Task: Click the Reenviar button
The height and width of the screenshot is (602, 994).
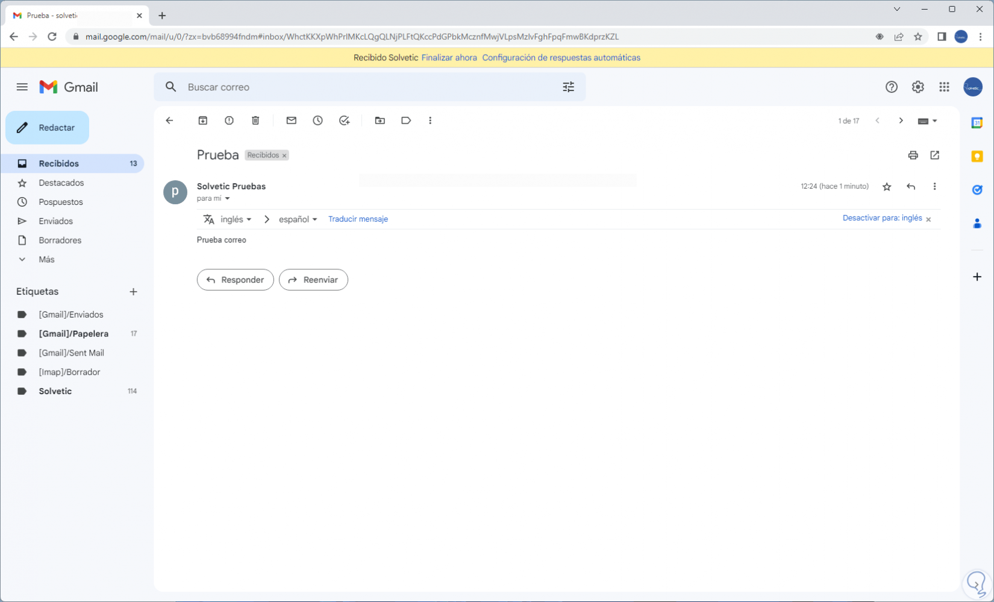Action: click(313, 280)
